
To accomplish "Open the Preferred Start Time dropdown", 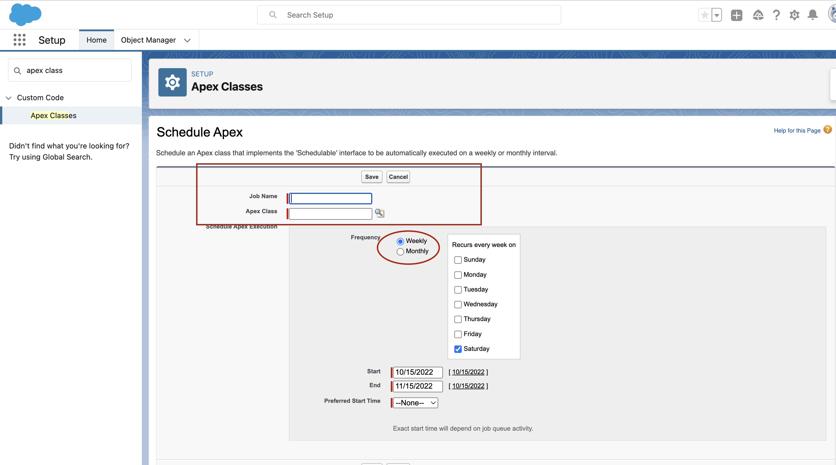I will (414, 403).
